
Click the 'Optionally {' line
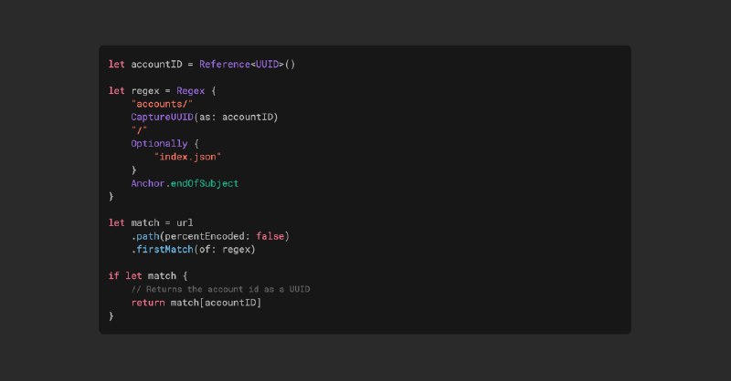165,144
